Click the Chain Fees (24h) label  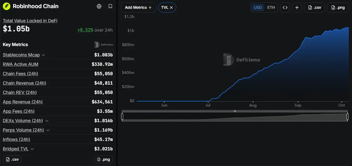(20, 74)
